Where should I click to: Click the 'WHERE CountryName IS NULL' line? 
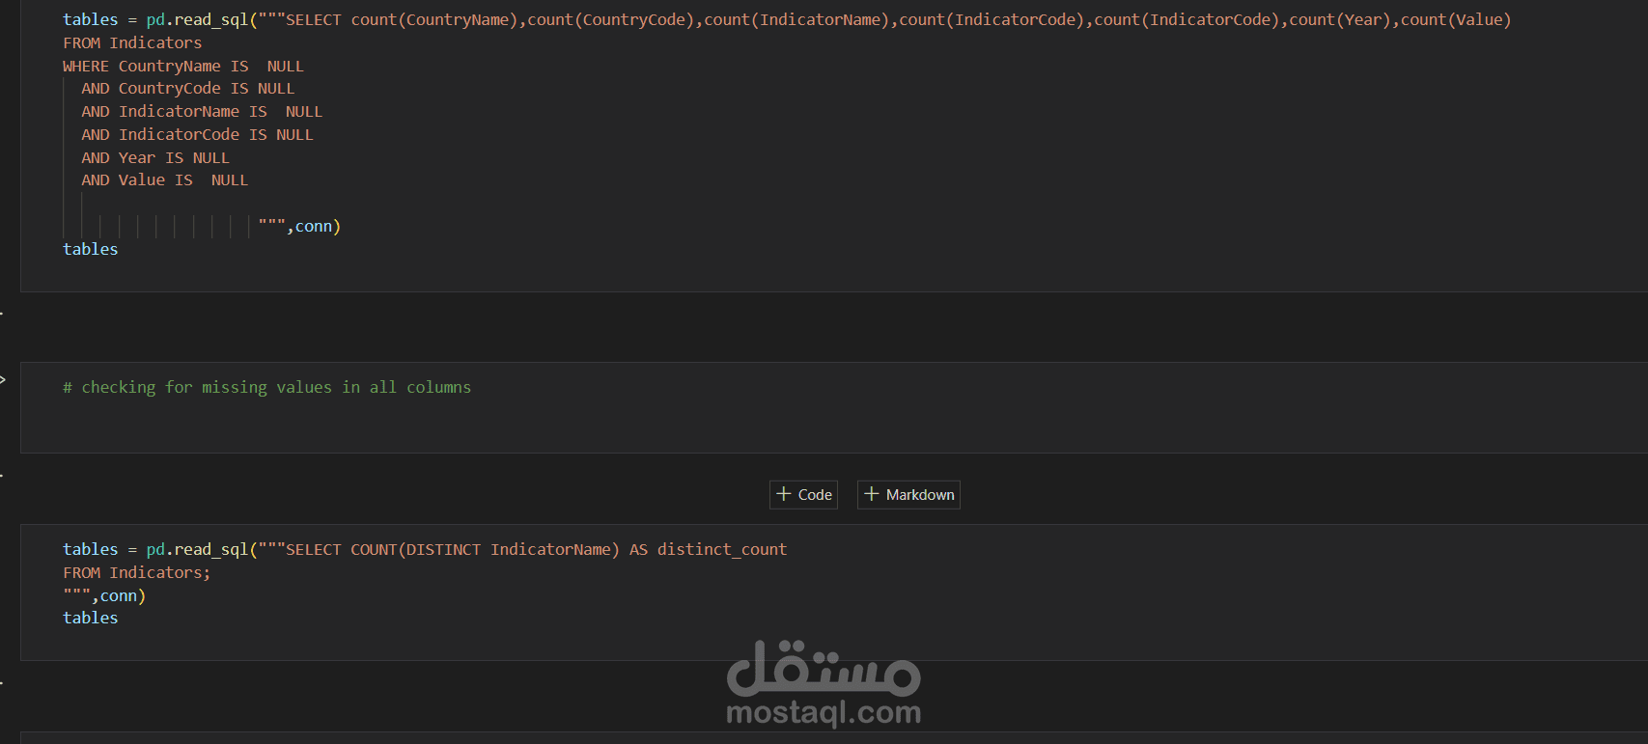[x=183, y=66]
